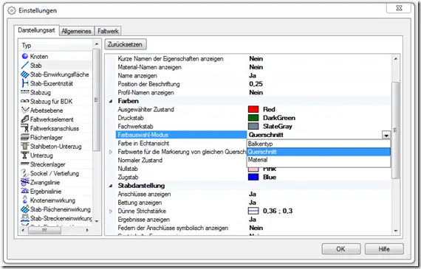
Task: Click the Flächenlager icon
Action: pos(25,137)
